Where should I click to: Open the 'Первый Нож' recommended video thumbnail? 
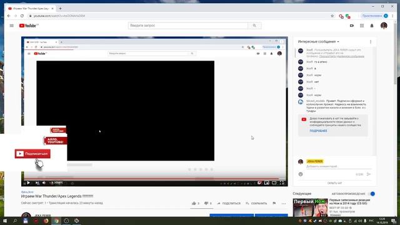[x=311, y=207]
